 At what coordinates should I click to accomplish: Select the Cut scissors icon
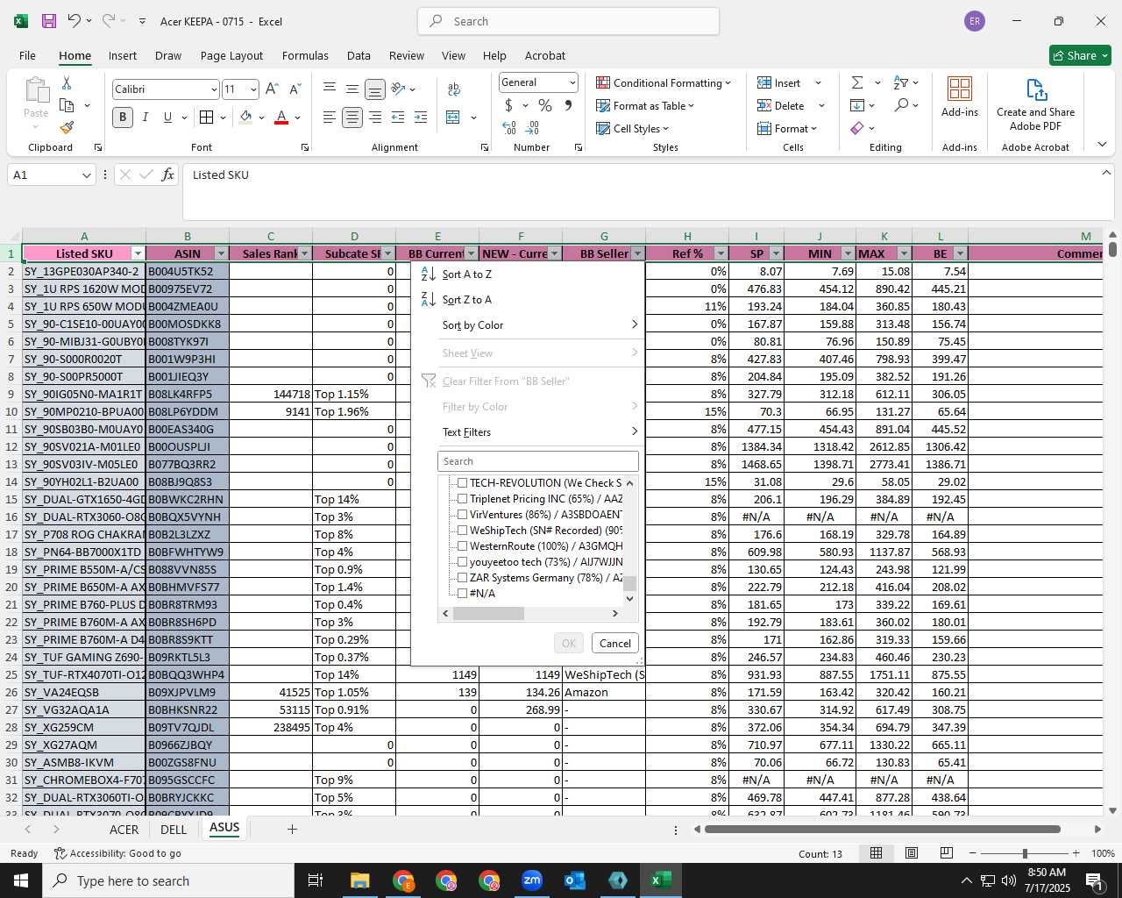click(67, 83)
